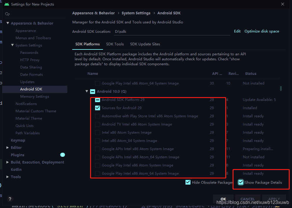The height and width of the screenshot is (208, 292).
Task: Select Passwords under System Settings
Action: click(29, 53)
